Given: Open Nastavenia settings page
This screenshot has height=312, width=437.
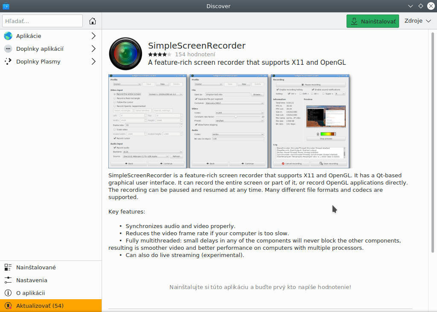Looking at the screenshot, I should click(51, 280).
